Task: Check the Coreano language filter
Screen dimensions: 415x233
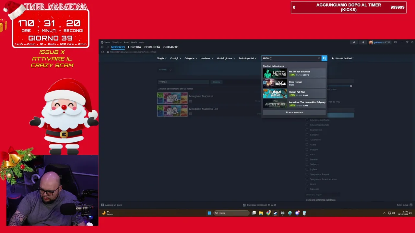Action: tap(307, 135)
